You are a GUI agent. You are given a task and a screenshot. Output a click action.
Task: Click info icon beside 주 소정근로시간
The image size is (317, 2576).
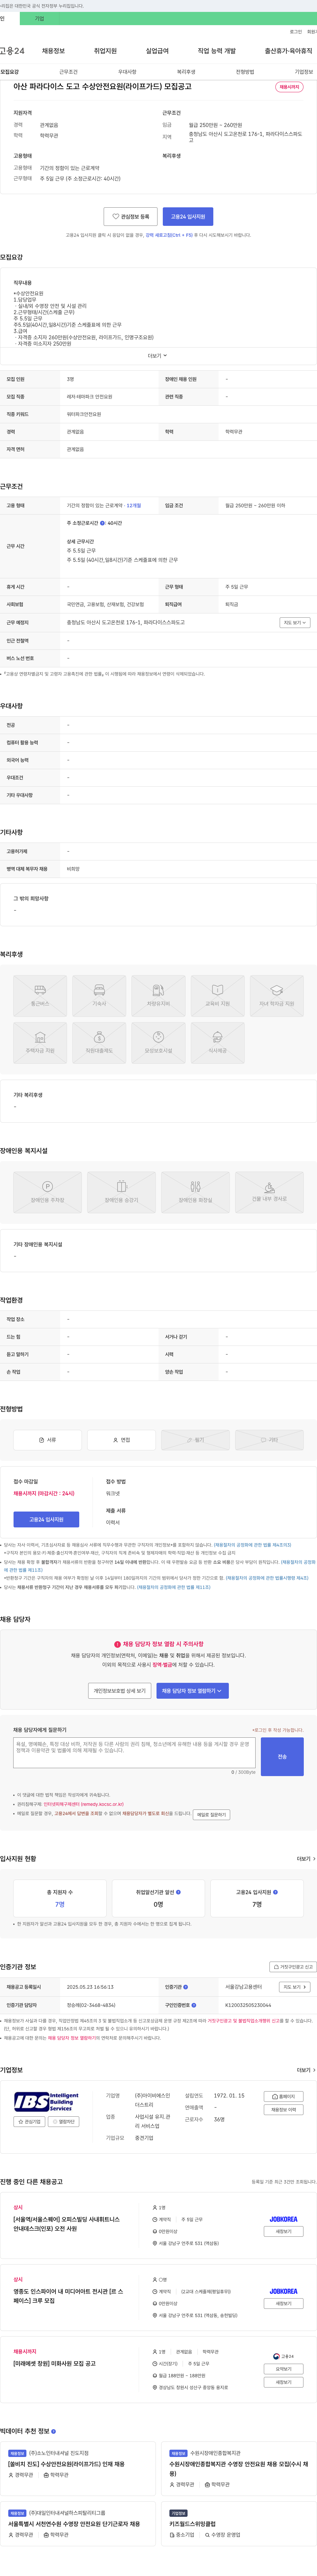(102, 523)
